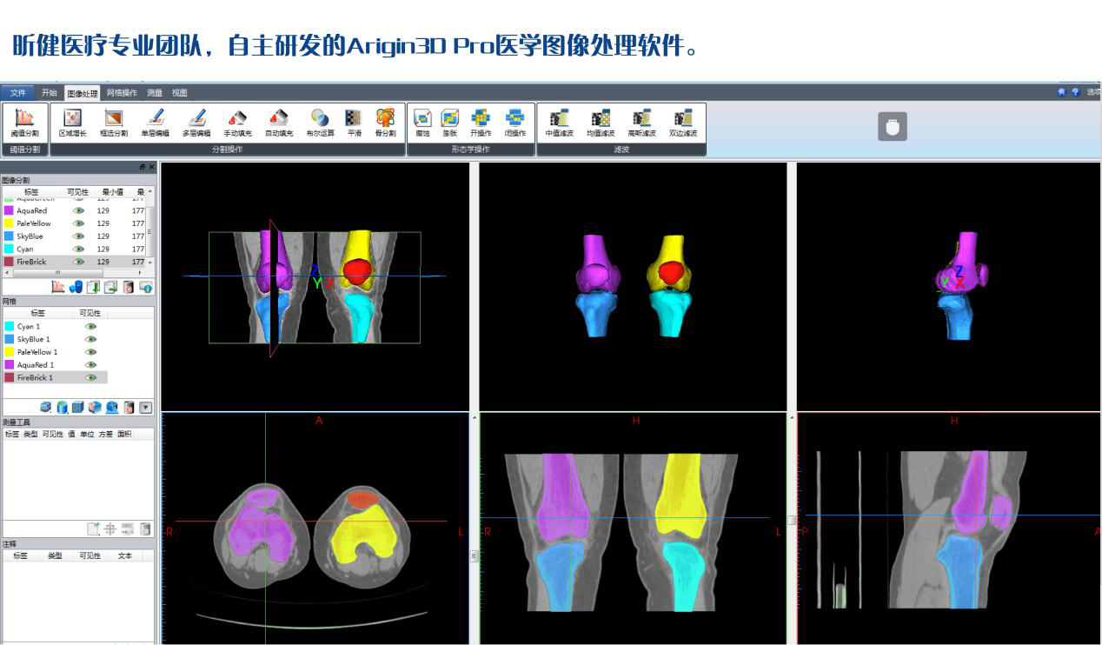This screenshot has height=645, width=1102.
Task: Toggle visibility of PaleYellow 1 mesh
Action: (x=90, y=352)
